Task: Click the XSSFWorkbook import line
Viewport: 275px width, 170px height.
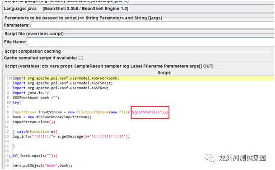Action: 66,78
